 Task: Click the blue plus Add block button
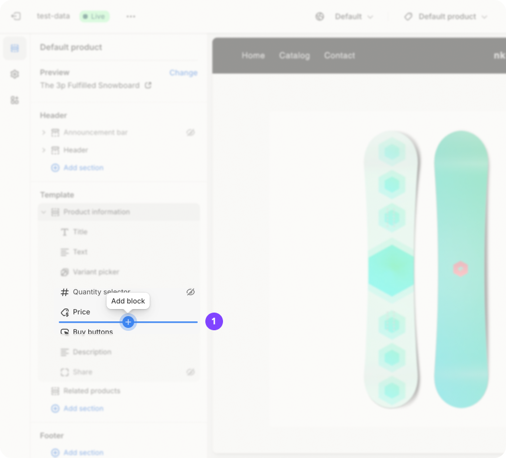click(x=128, y=322)
